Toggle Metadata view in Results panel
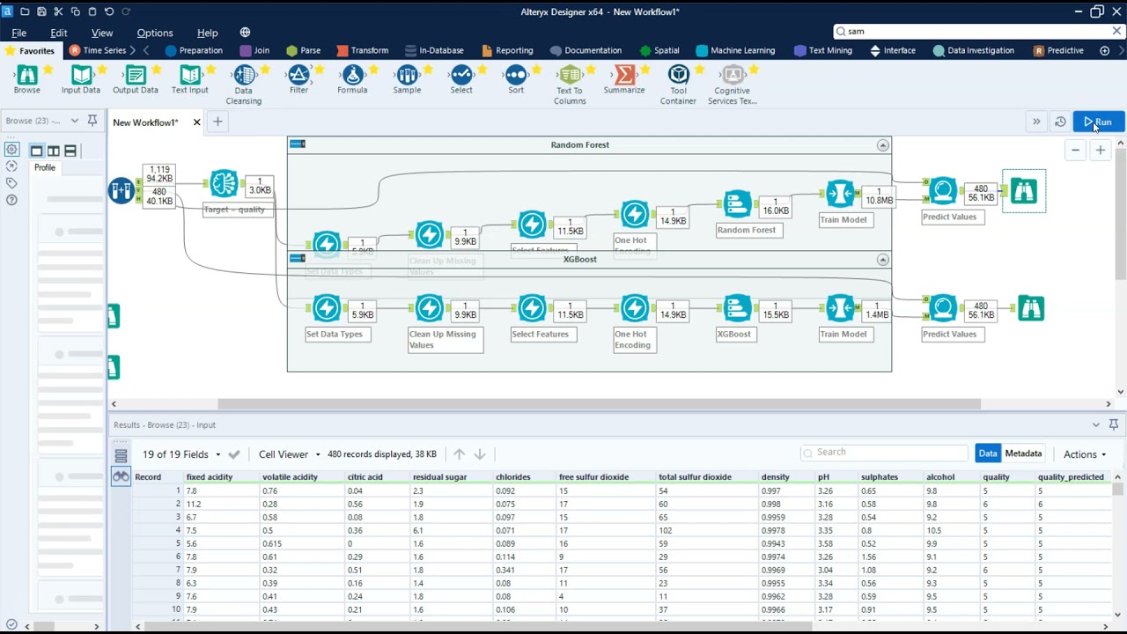The height and width of the screenshot is (634, 1127). (x=1023, y=453)
